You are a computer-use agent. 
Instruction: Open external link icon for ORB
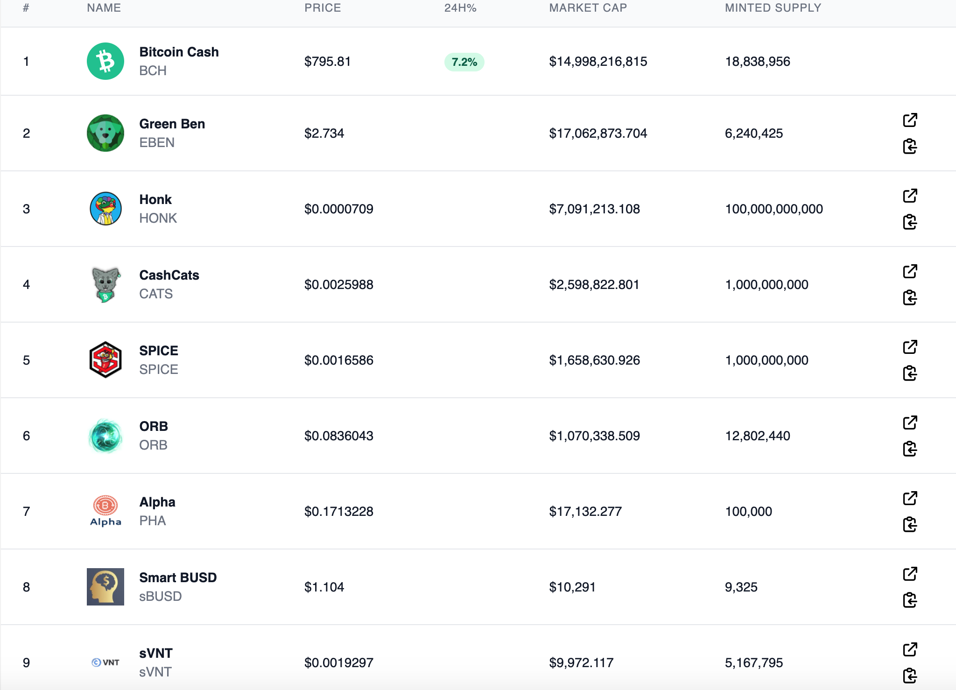910,422
